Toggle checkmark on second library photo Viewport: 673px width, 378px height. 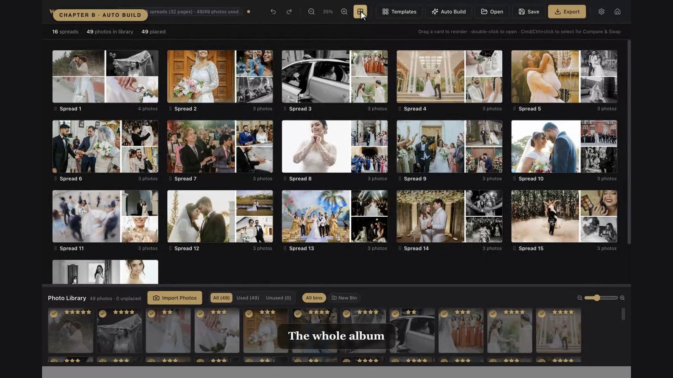103,314
